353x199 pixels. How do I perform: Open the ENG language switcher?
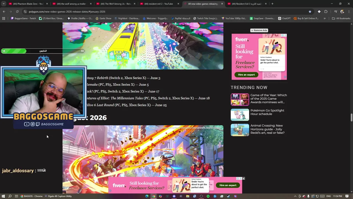click(328, 196)
